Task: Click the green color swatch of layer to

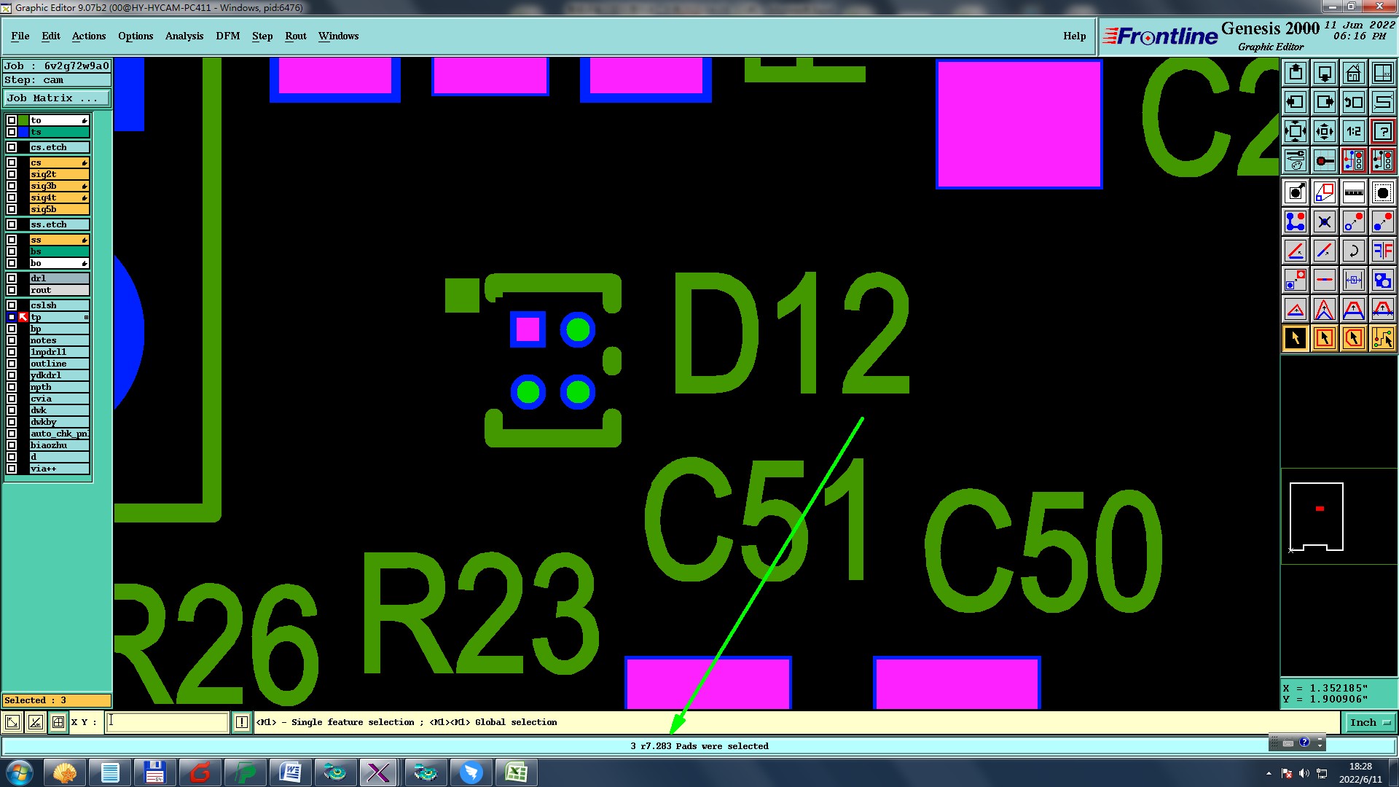Action: click(x=23, y=120)
